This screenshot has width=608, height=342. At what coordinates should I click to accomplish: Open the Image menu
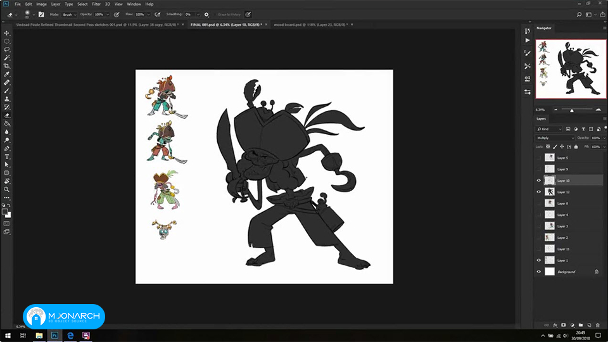(42, 4)
